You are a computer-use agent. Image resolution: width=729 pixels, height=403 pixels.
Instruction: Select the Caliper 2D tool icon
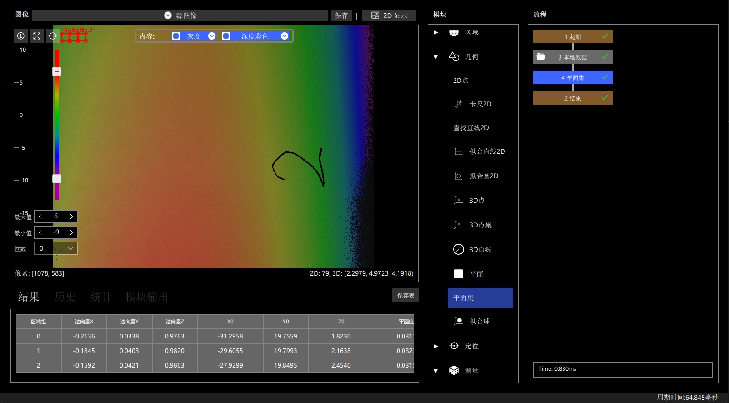pyautogui.click(x=459, y=104)
